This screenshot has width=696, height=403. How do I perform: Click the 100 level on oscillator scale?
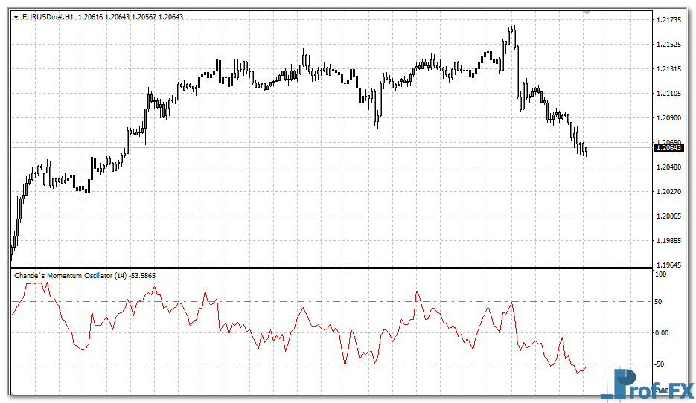coord(660,274)
